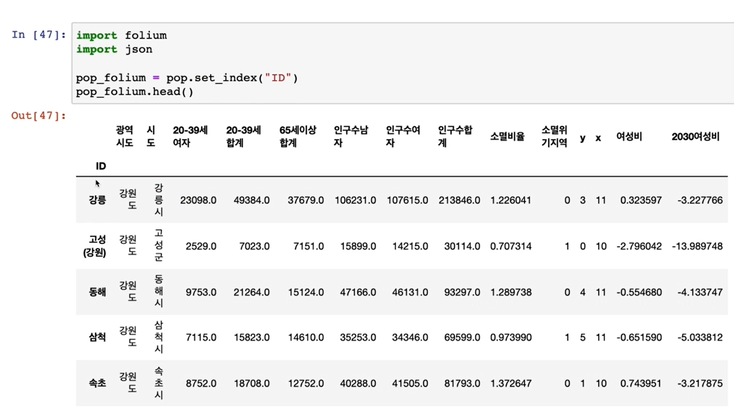Select the 동해 index row label
Screen dimensions: 734x419
pyautogui.click(x=97, y=292)
